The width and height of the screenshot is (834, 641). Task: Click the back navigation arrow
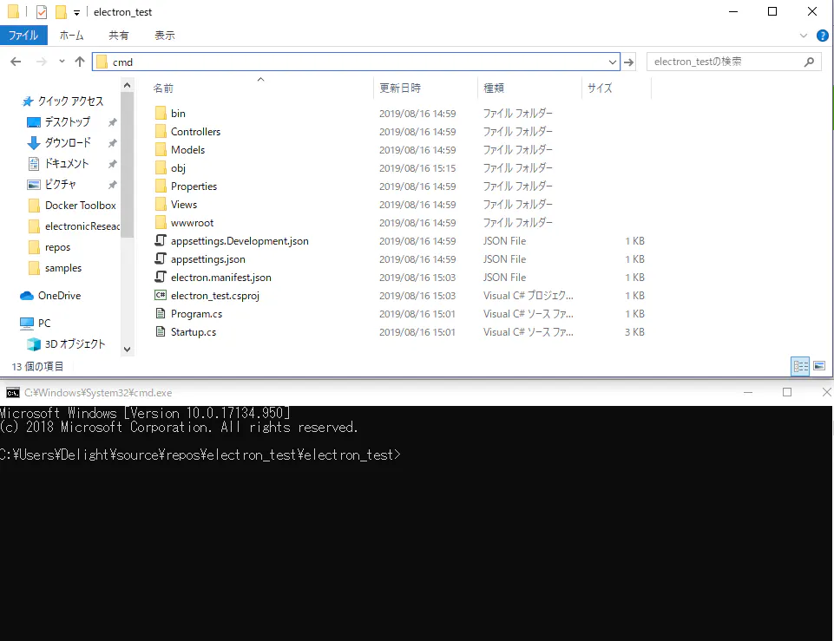[x=16, y=62]
